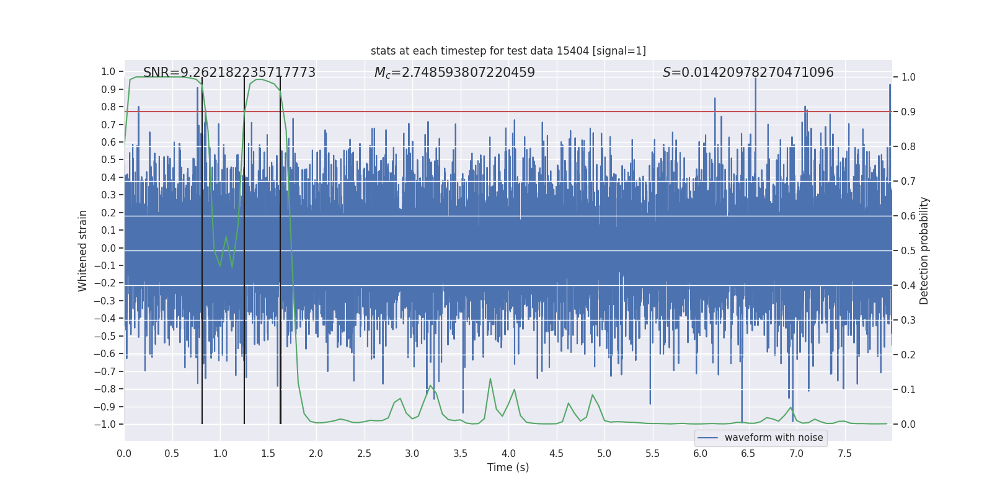Viewport: 992px width, 496px height.
Task: Select tick 0.1 on the Detection probability axis
Action: point(908,390)
